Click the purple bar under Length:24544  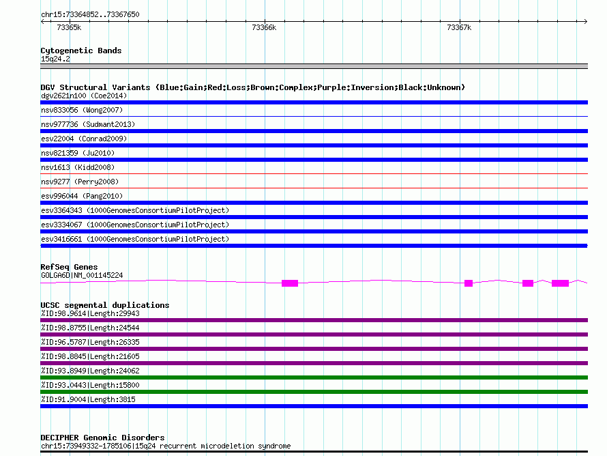[x=314, y=334]
